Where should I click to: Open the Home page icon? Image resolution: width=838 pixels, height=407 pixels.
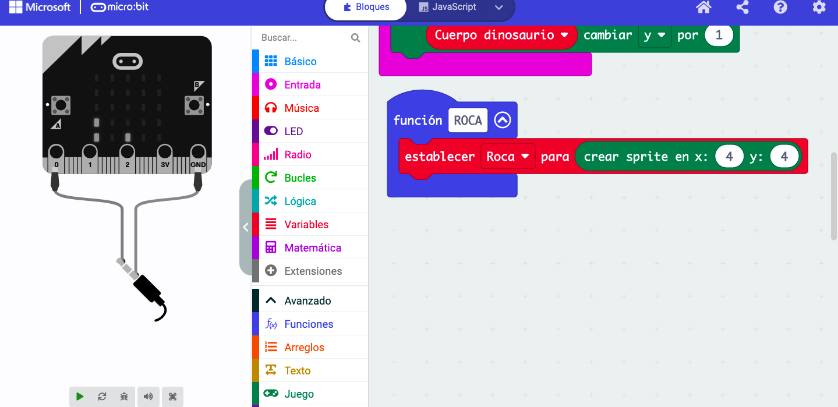pos(703,8)
